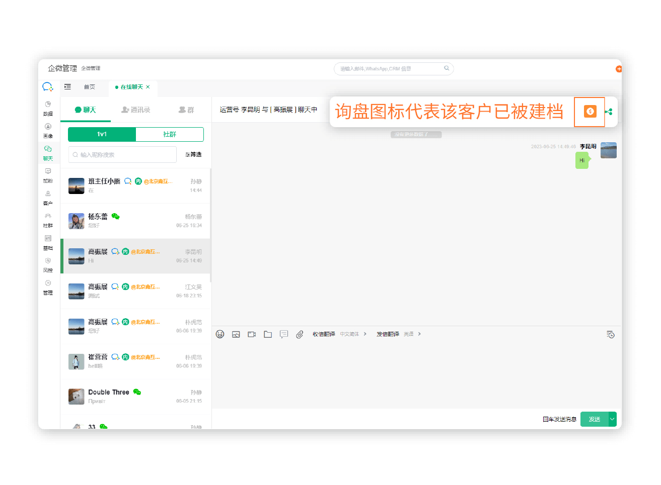Open the file folder icon in chat toolbar
This screenshot has height=485, width=661.
(268, 334)
